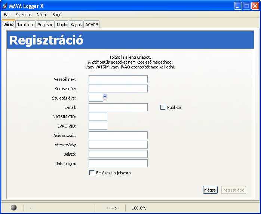Focus the Jelszó password field
Image resolution: width=261 pixels, height=214 pixels.
pyautogui.click(x=118, y=154)
